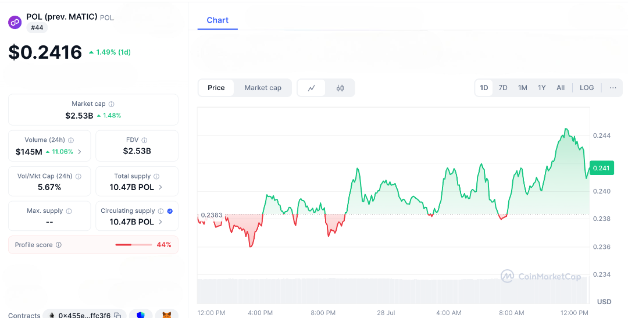Click the verified circulating supply badge
Viewport: 628px width, 318px height.
(x=170, y=211)
